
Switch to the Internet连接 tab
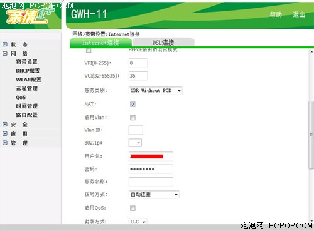point(100,43)
